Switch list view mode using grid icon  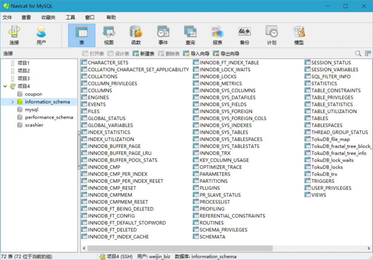tap(368, 53)
